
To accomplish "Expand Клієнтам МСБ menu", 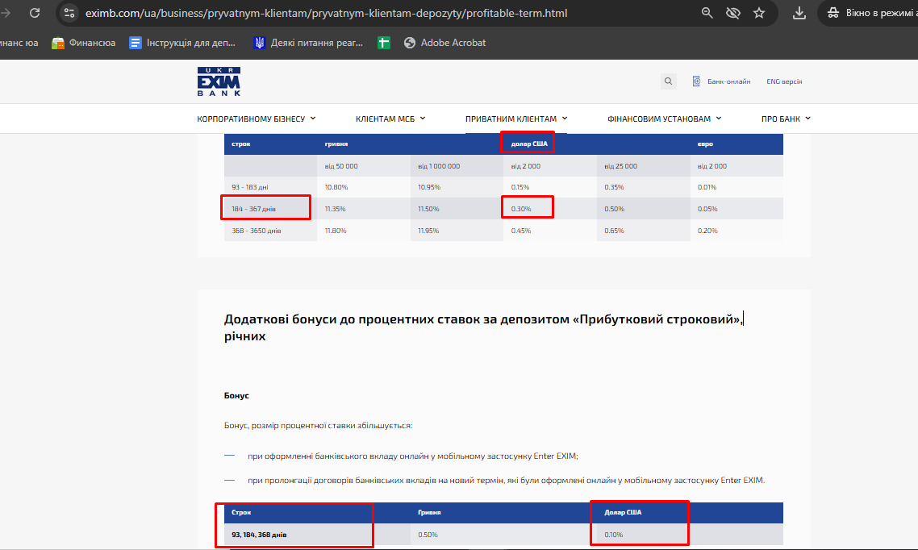I will coord(390,119).
